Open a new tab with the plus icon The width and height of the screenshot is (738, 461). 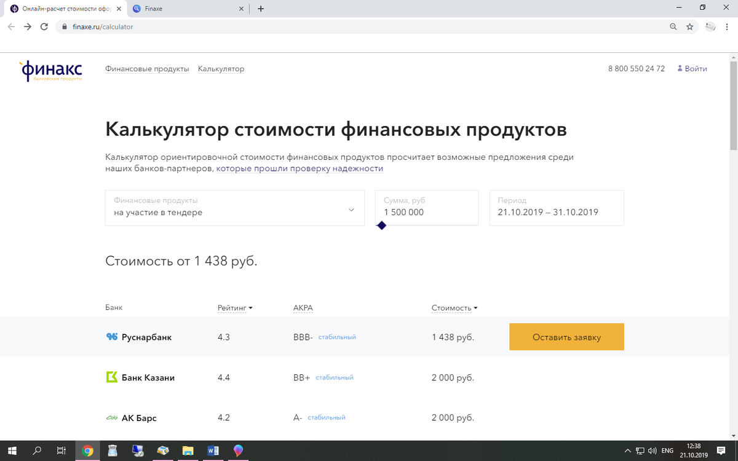click(x=261, y=9)
